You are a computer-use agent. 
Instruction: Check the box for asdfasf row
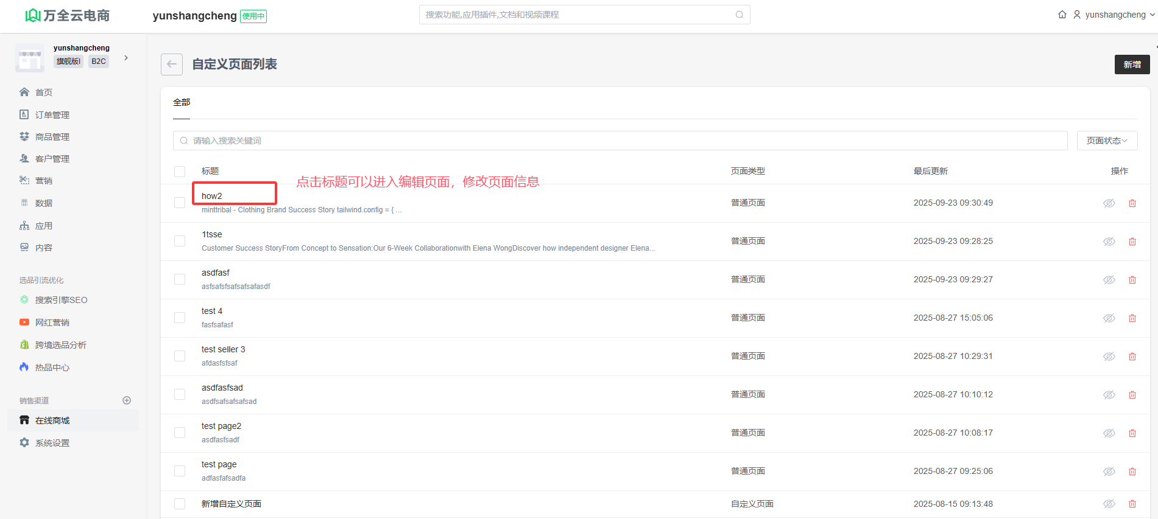pyautogui.click(x=180, y=279)
